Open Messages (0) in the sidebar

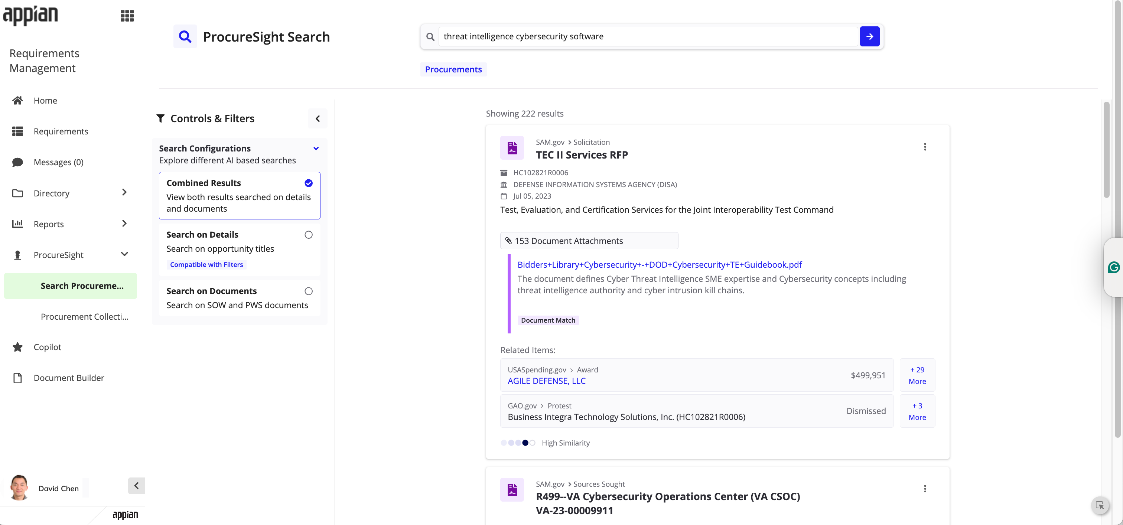(x=58, y=162)
